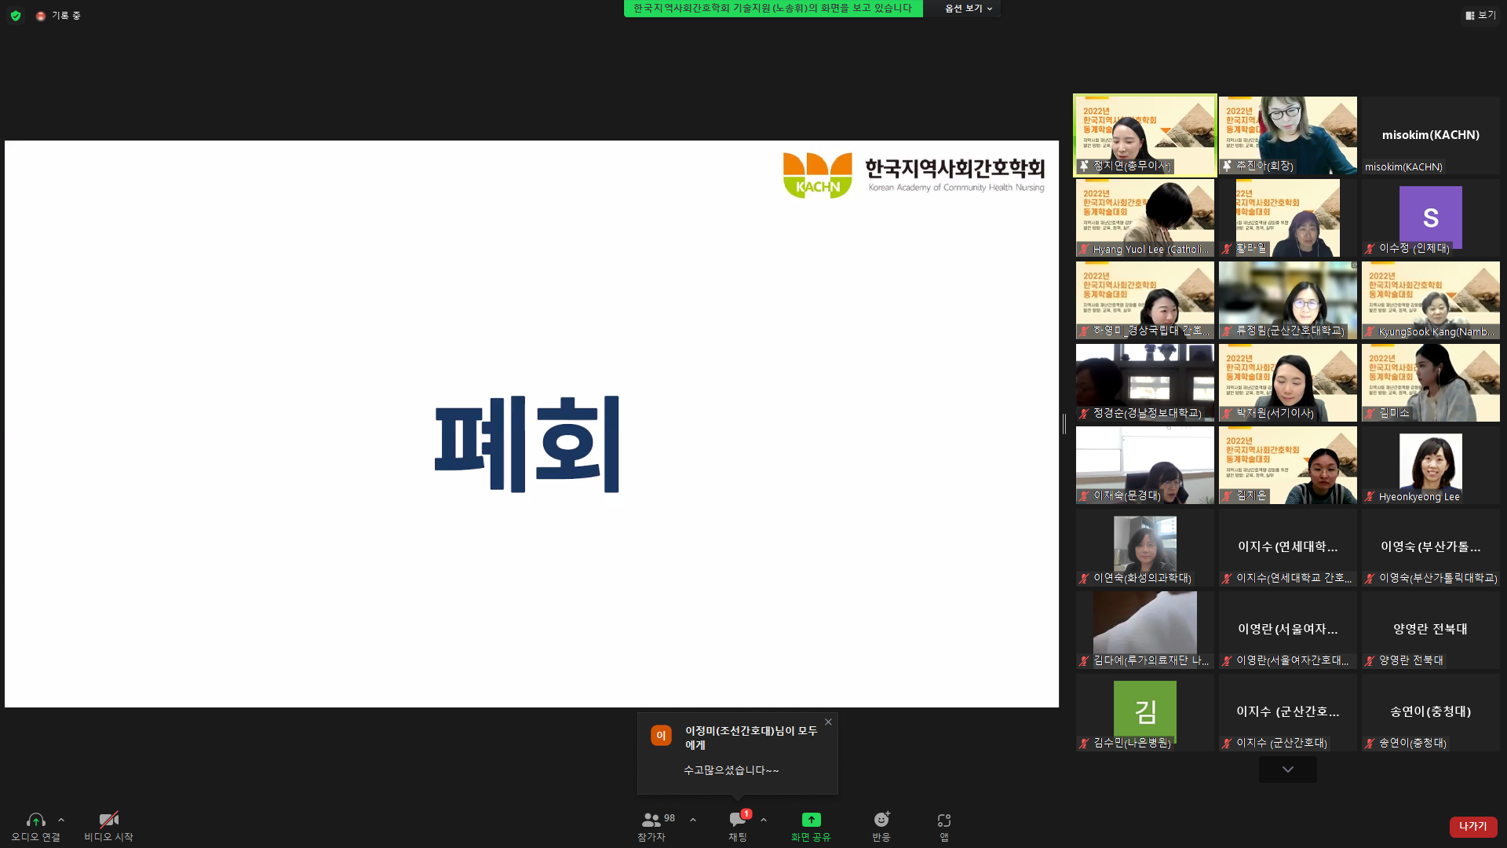Expand the participants options arrow
The image size is (1507, 848).
[693, 820]
